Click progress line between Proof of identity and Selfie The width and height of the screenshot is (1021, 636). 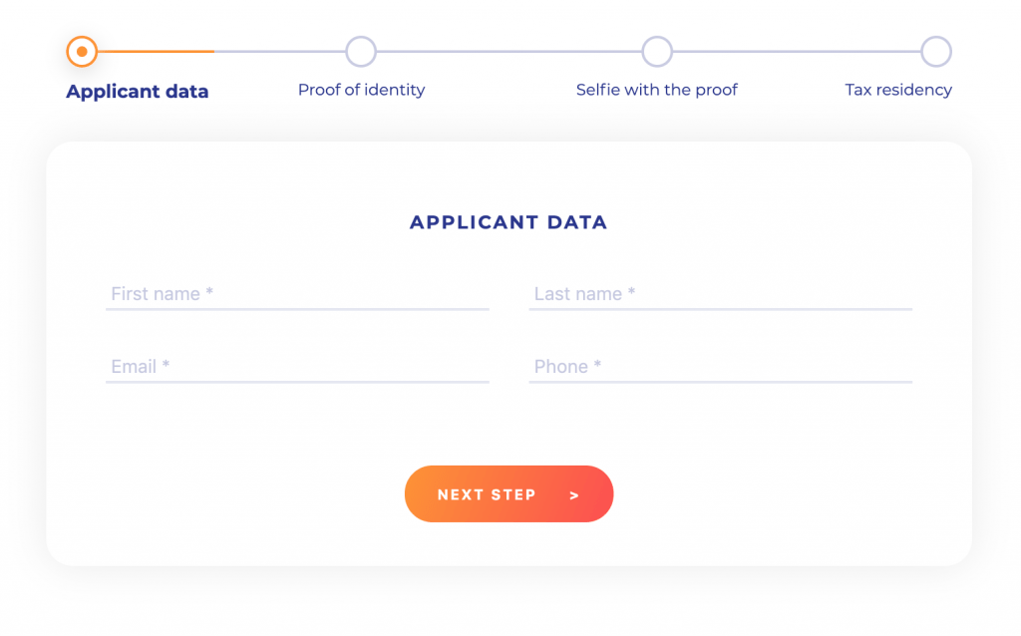[509, 51]
